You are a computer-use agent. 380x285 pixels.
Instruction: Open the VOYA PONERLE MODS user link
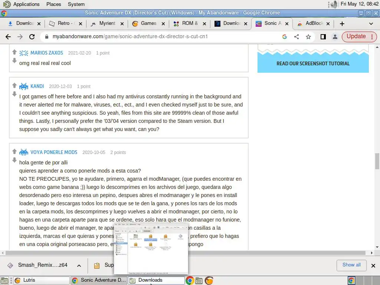point(54,152)
